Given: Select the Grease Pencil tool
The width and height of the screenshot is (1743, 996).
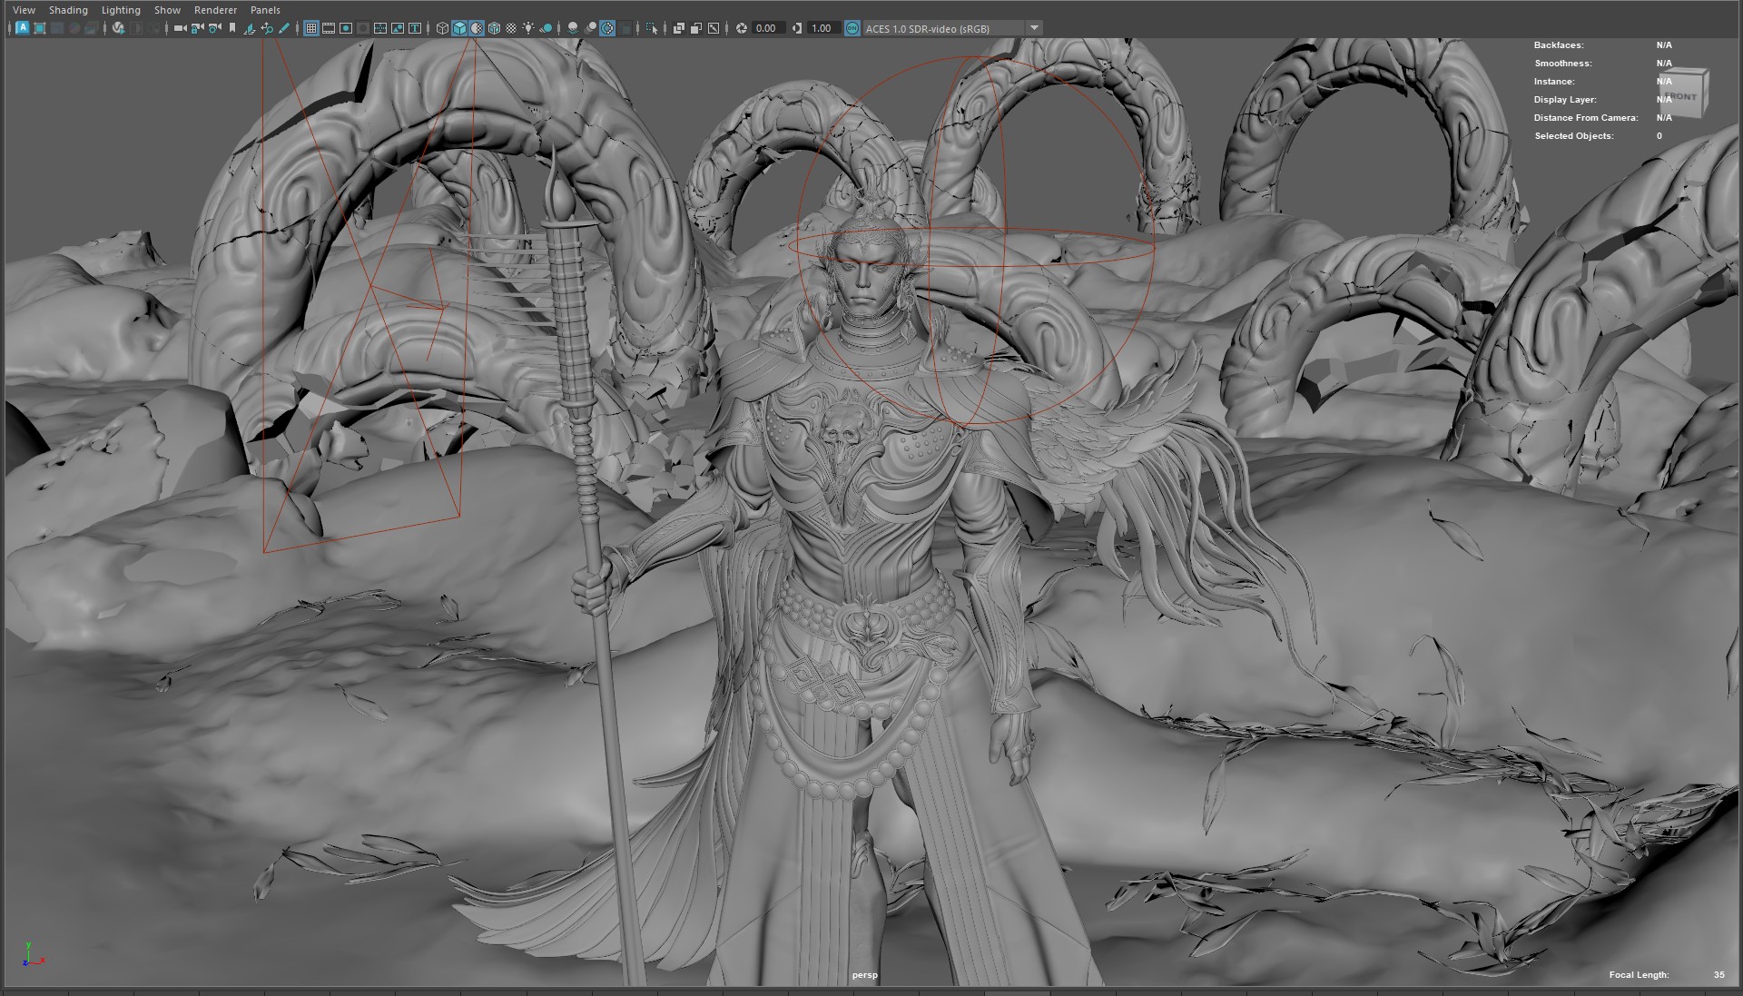Looking at the screenshot, I should pos(284,28).
